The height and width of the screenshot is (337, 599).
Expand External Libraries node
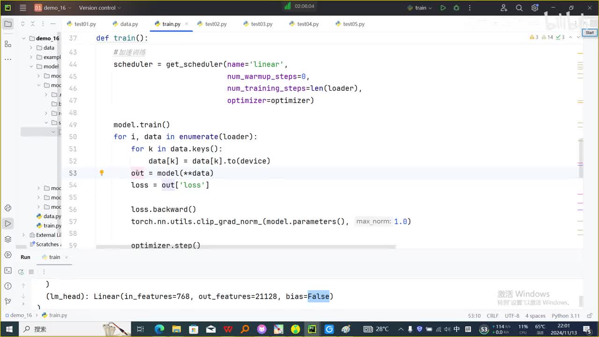(x=24, y=235)
